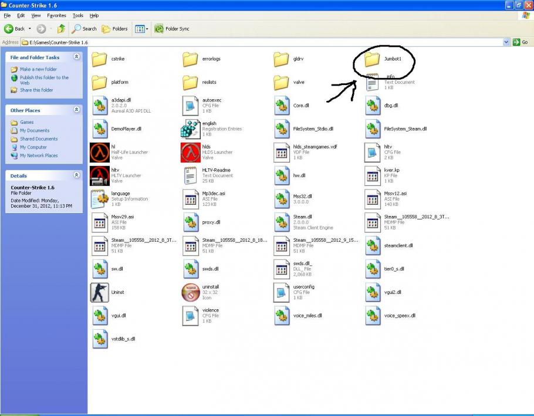The width and height of the screenshot is (534, 416).
Task: Select the Mssv29.asi file
Action: click(99, 222)
